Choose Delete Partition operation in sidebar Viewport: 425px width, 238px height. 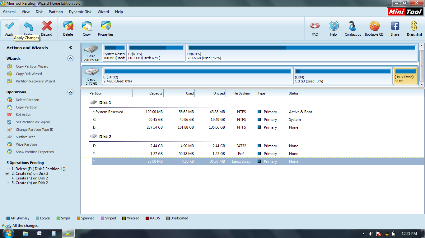click(27, 100)
